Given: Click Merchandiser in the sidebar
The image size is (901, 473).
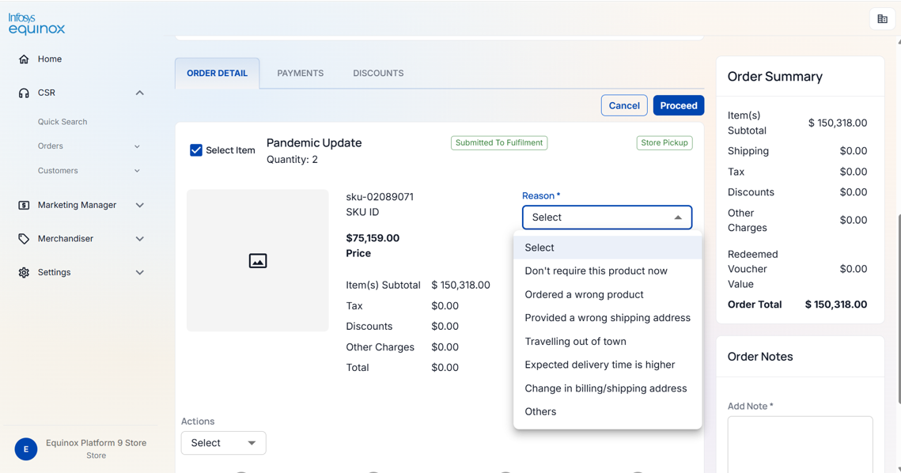Looking at the screenshot, I should pos(66,239).
